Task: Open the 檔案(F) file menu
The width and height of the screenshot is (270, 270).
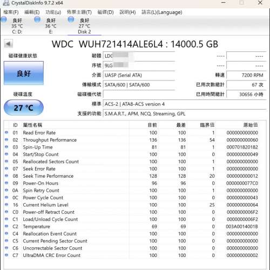Action: (x=11, y=12)
